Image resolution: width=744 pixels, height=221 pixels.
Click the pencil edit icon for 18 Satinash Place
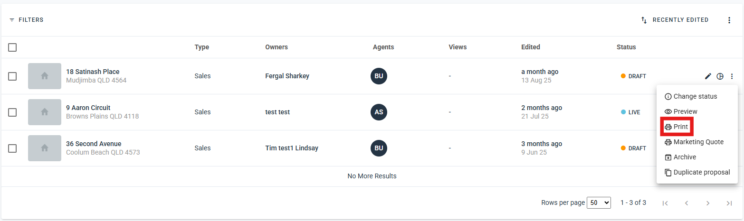[x=708, y=76]
